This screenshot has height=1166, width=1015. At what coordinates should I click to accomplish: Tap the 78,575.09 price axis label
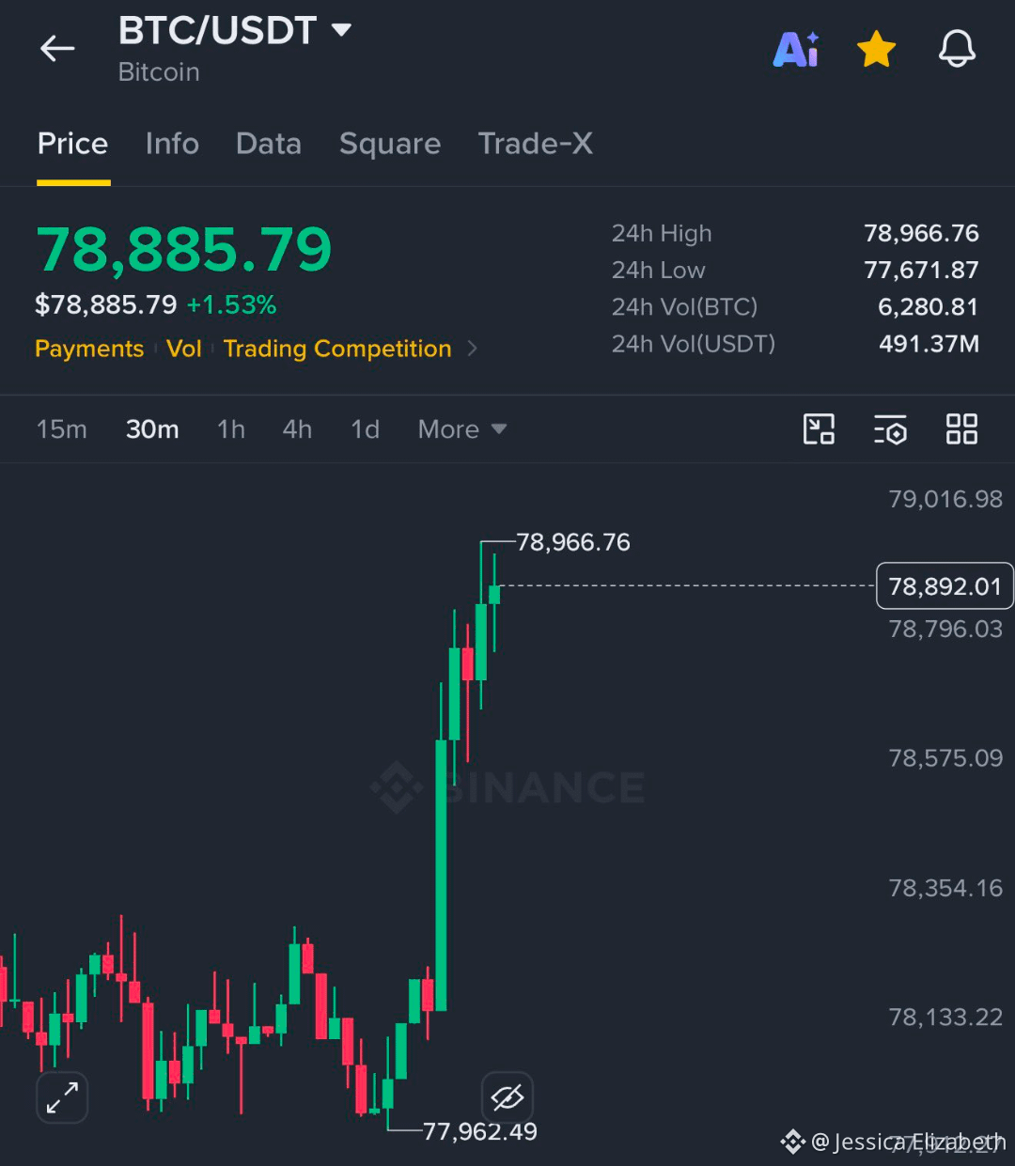click(x=945, y=758)
